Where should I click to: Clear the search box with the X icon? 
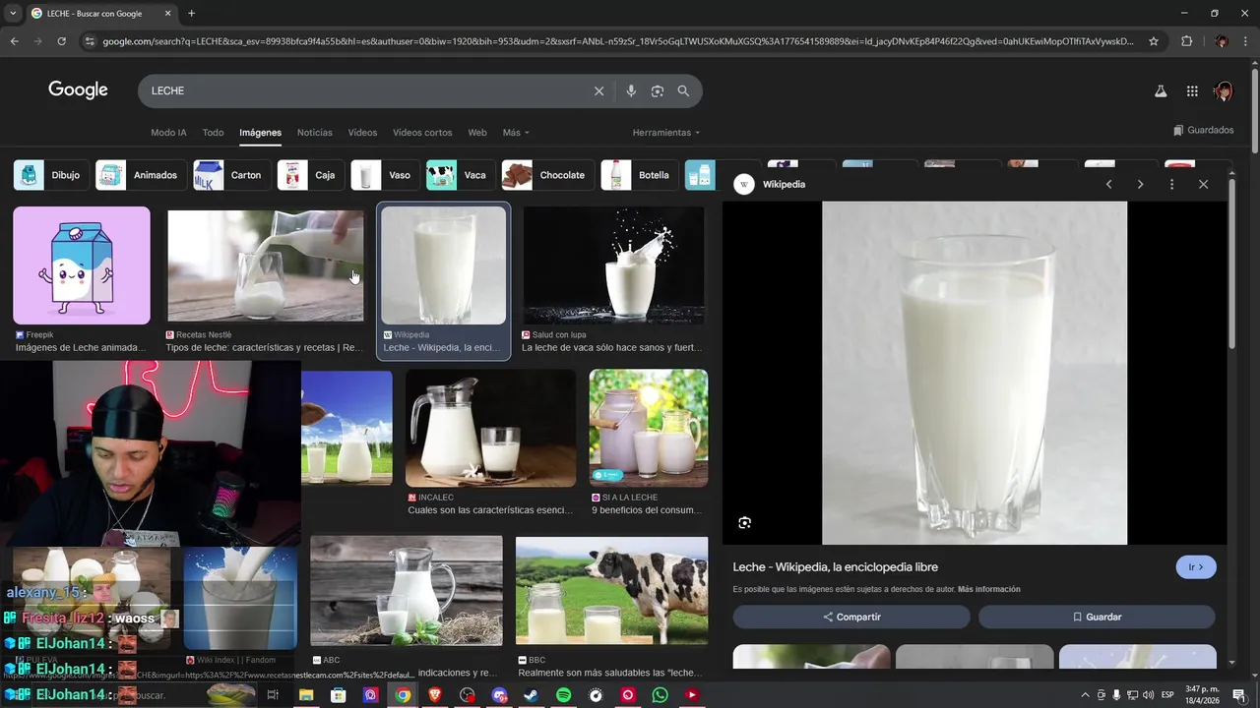598,90
